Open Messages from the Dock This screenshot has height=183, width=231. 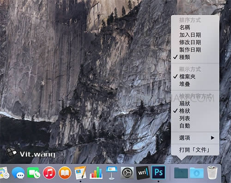point(18,173)
